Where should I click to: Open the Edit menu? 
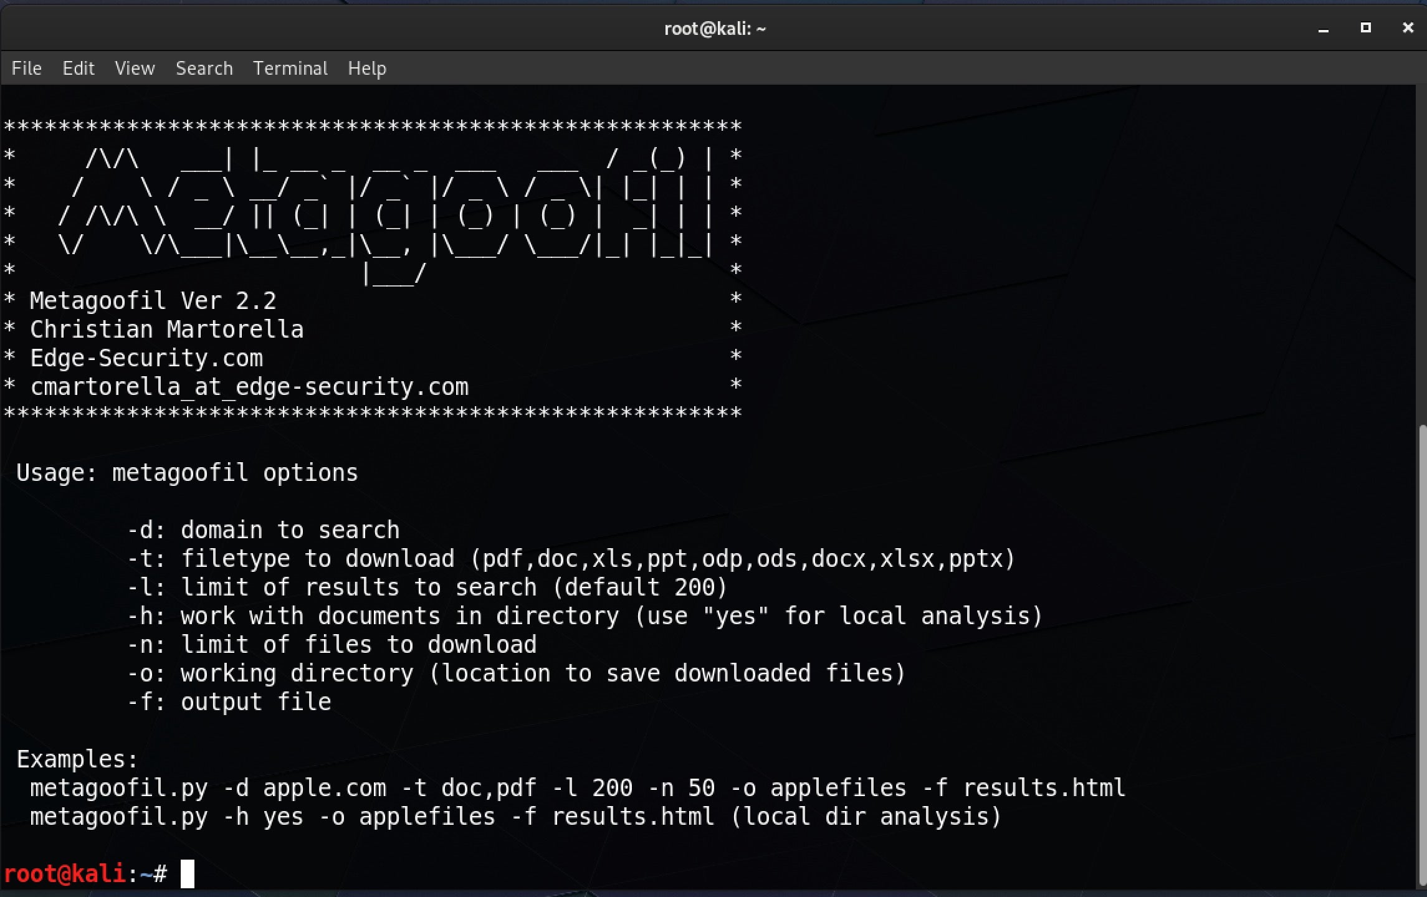coord(78,68)
